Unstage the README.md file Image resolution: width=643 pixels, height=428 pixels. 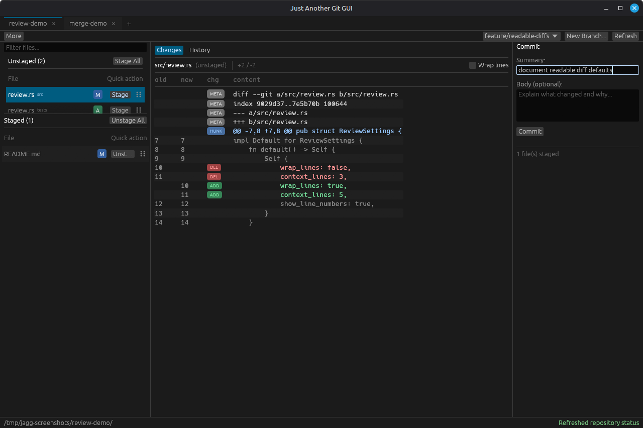123,154
